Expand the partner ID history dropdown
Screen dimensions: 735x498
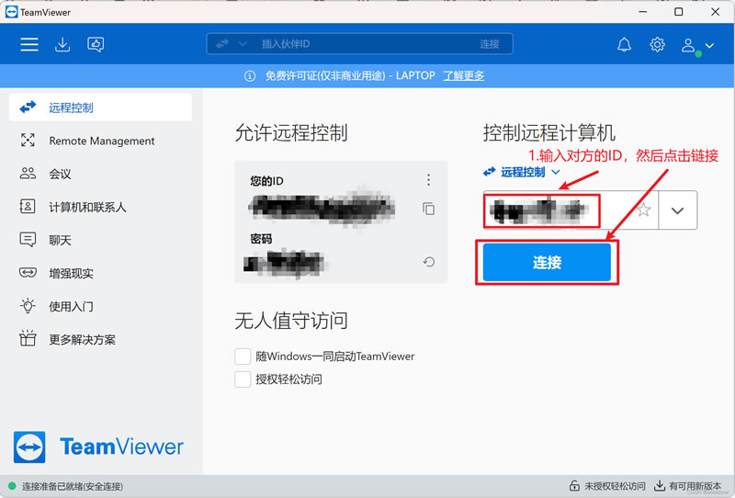678,210
